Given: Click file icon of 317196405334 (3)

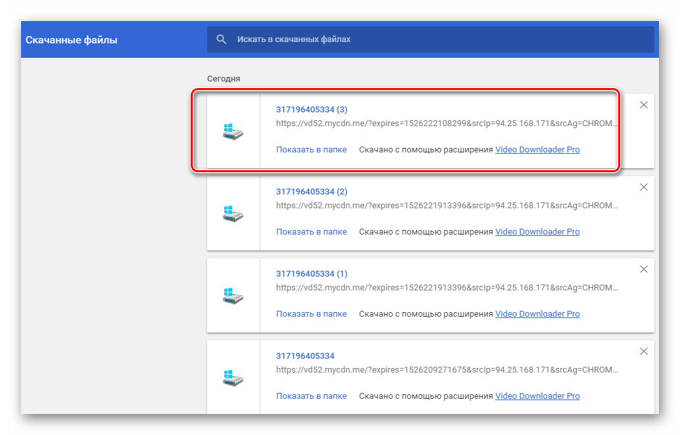Looking at the screenshot, I should point(233,131).
